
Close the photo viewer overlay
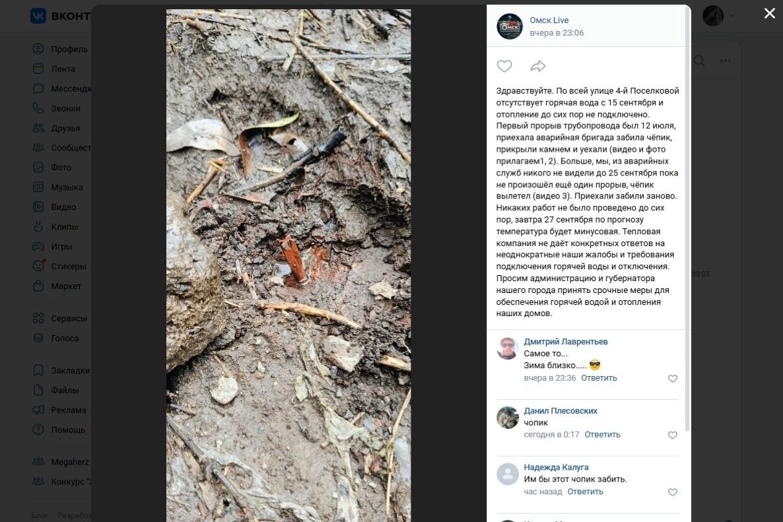pyautogui.click(x=769, y=13)
